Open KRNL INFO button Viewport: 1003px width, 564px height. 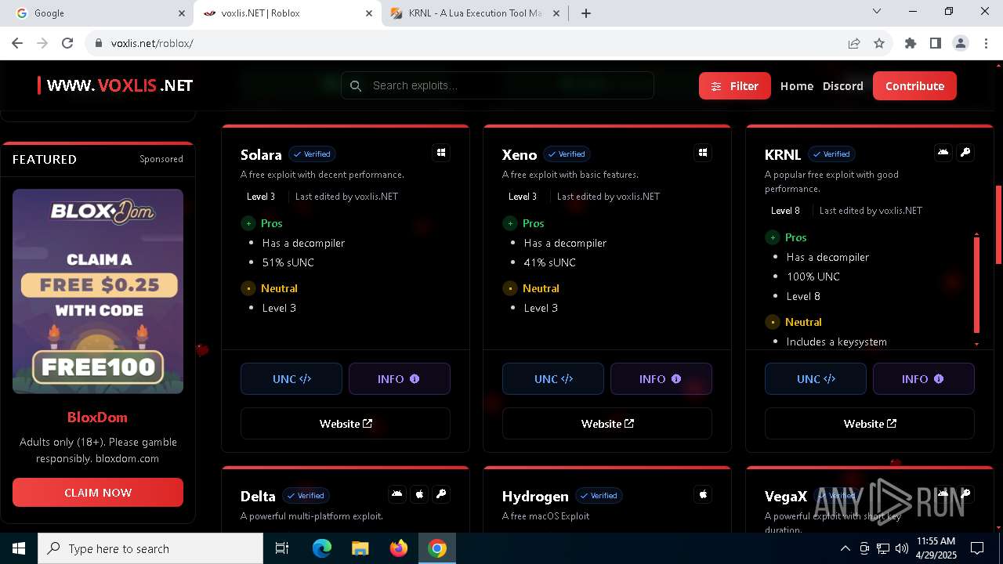point(924,378)
